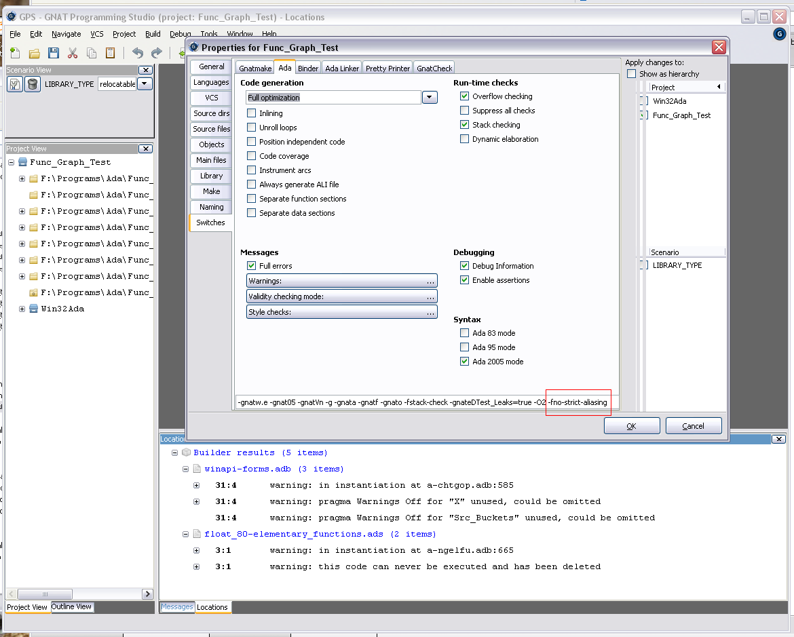Click the Undo arrow icon

point(138,53)
